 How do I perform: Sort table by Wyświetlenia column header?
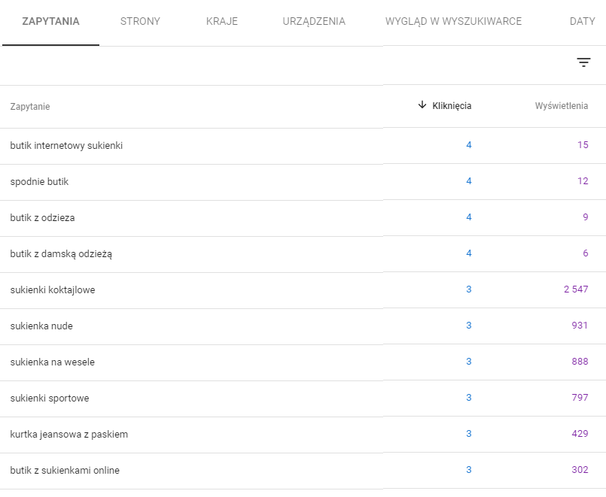coord(561,106)
